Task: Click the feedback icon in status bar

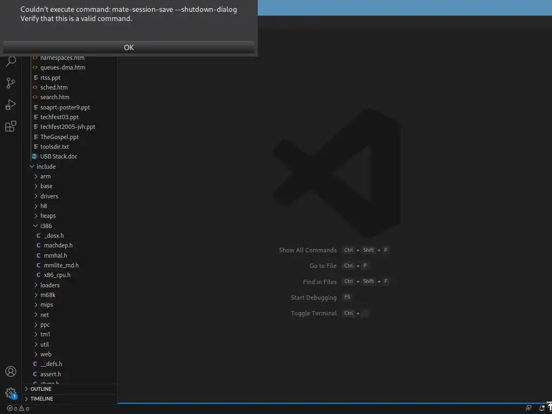Action: (528, 409)
